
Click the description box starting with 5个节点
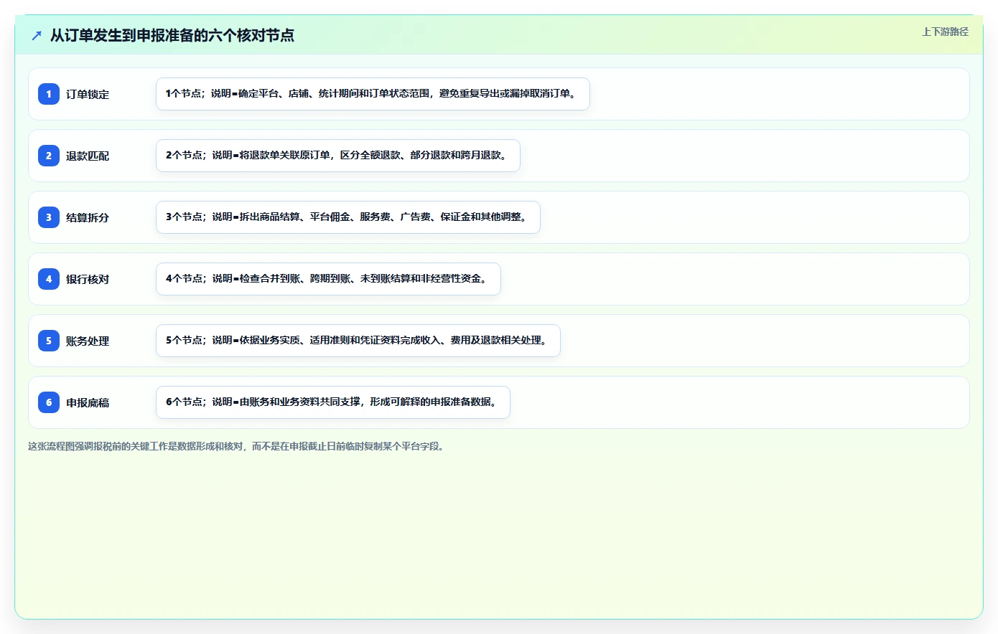[x=358, y=341]
